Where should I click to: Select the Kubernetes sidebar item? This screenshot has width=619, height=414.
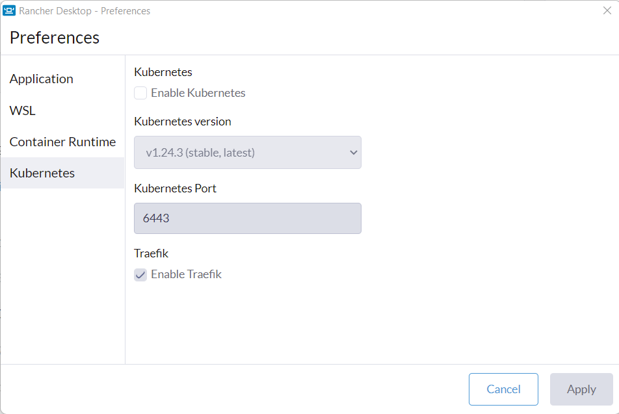pos(42,173)
